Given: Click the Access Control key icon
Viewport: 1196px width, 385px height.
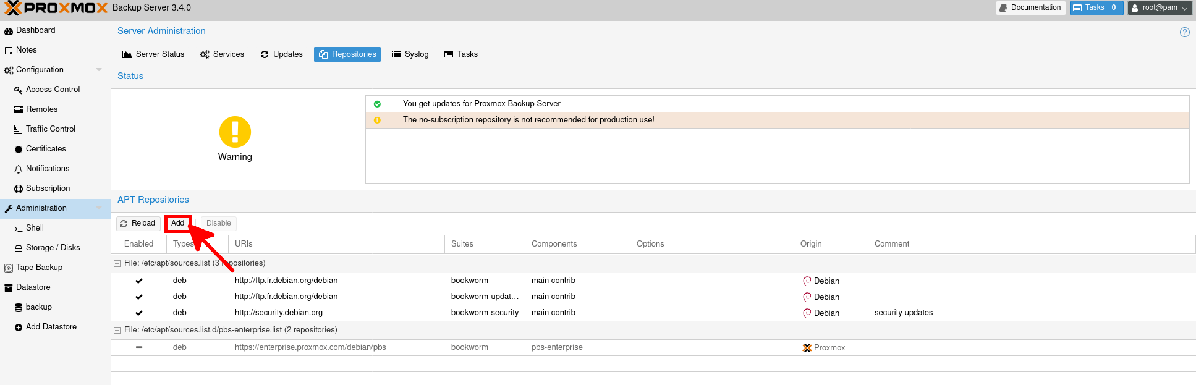Looking at the screenshot, I should tap(19, 90).
